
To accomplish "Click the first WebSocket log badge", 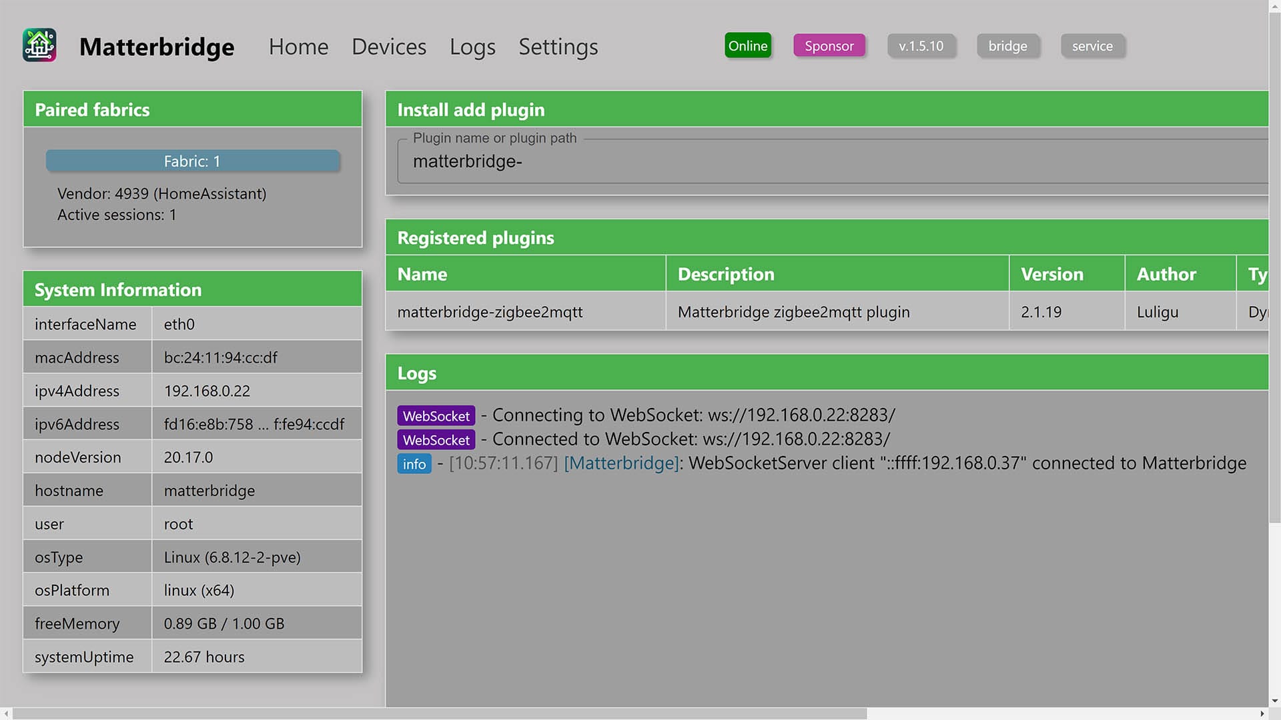I will 436,415.
